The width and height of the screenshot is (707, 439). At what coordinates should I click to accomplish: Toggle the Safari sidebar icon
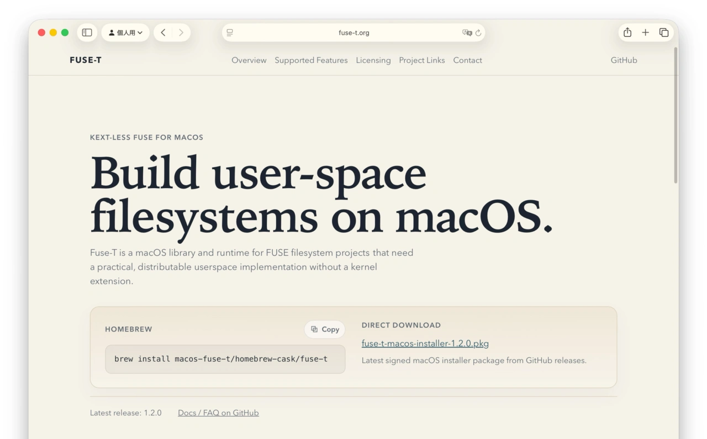[x=87, y=33]
